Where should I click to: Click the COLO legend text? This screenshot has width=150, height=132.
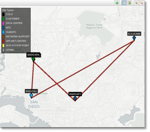pyautogui.click(x=9, y=14)
